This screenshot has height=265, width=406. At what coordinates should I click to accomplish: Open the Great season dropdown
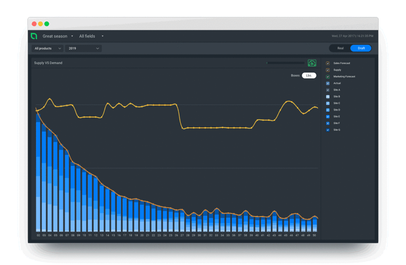pos(58,36)
